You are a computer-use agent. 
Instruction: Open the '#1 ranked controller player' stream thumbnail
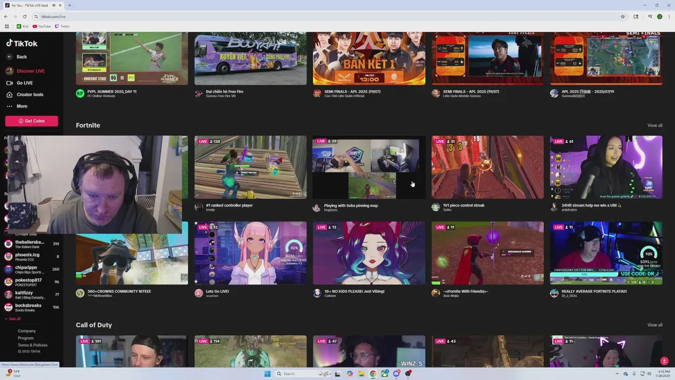point(250,167)
